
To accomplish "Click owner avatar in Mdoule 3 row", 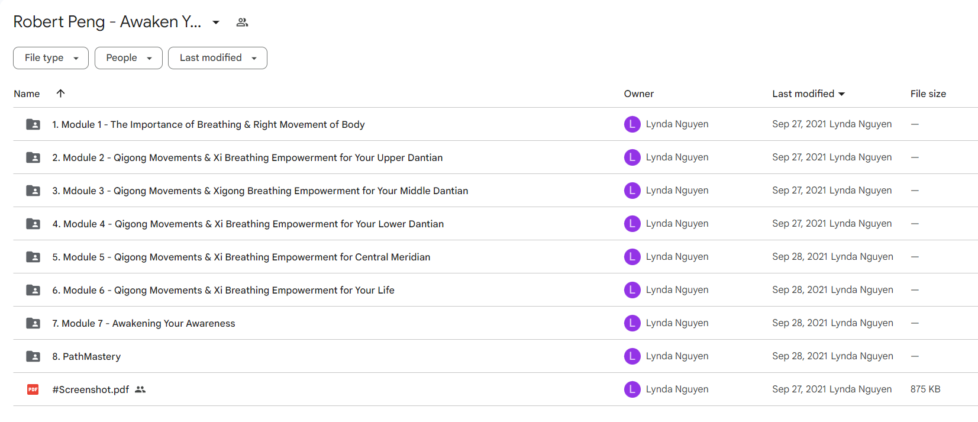I will tap(632, 191).
